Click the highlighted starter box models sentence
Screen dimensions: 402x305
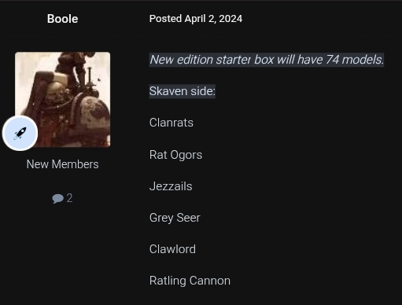tap(267, 60)
